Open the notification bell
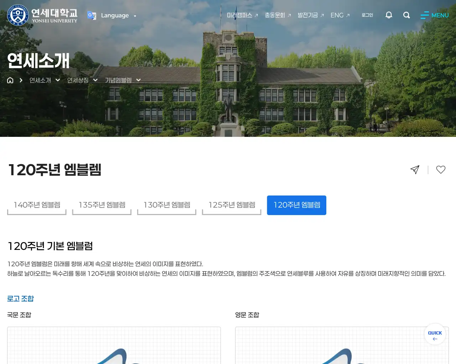 click(389, 15)
